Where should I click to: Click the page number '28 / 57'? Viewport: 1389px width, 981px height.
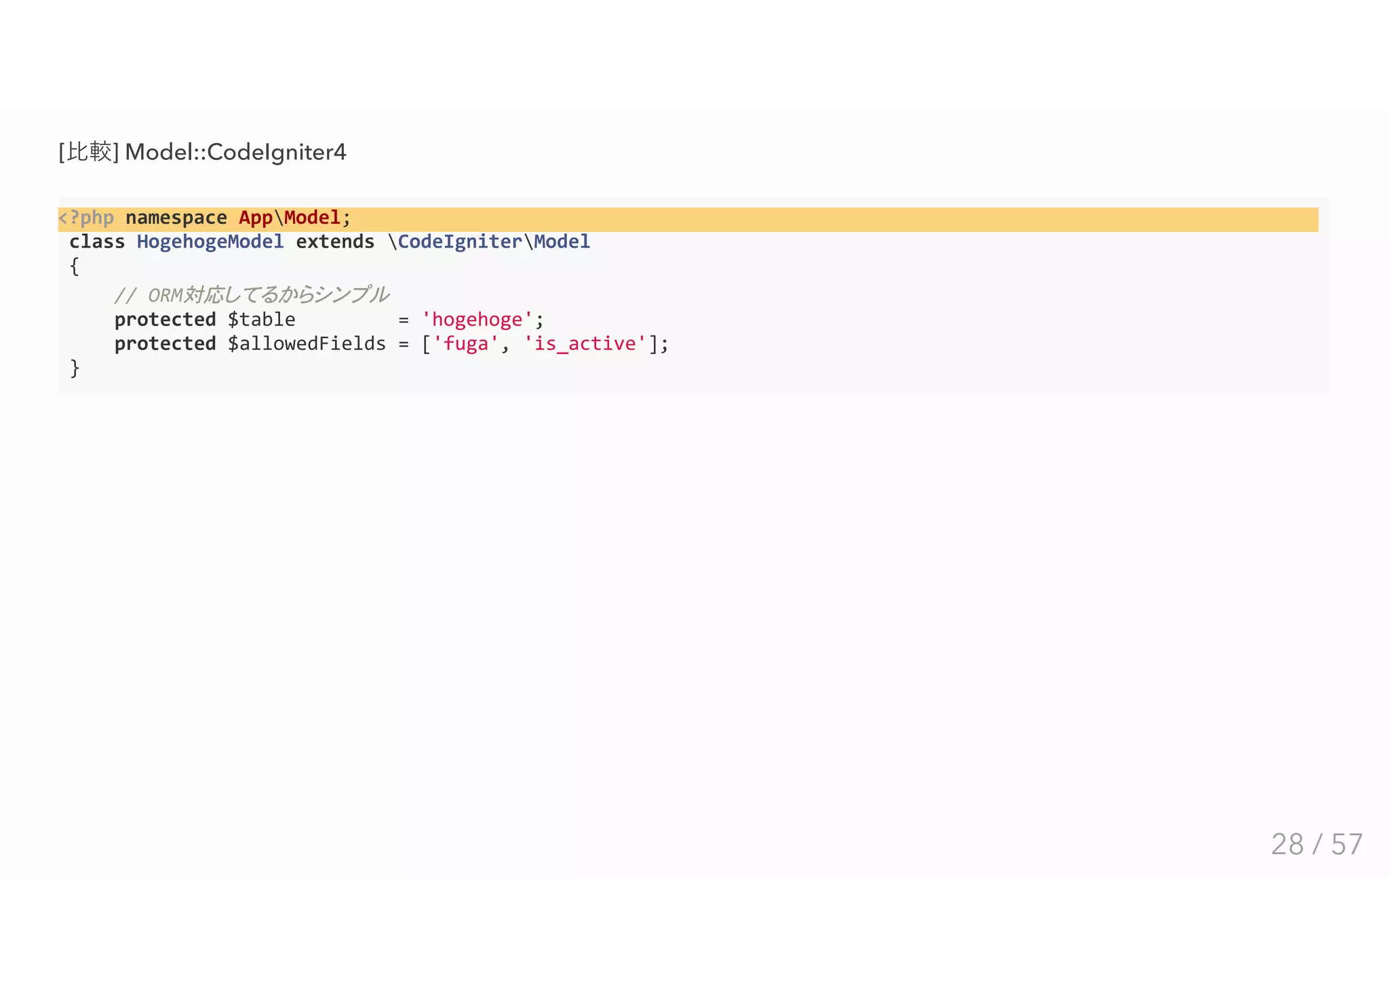(x=1316, y=845)
